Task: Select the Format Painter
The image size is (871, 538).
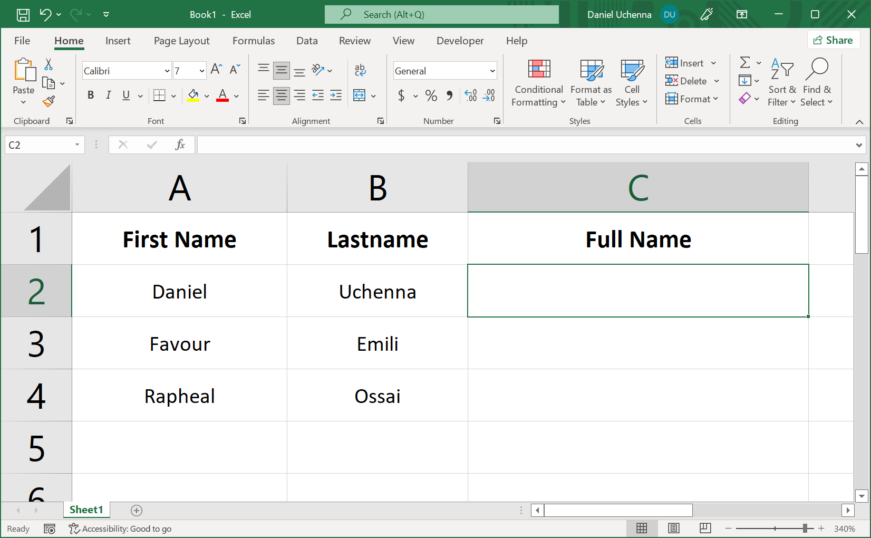Action: [49, 101]
